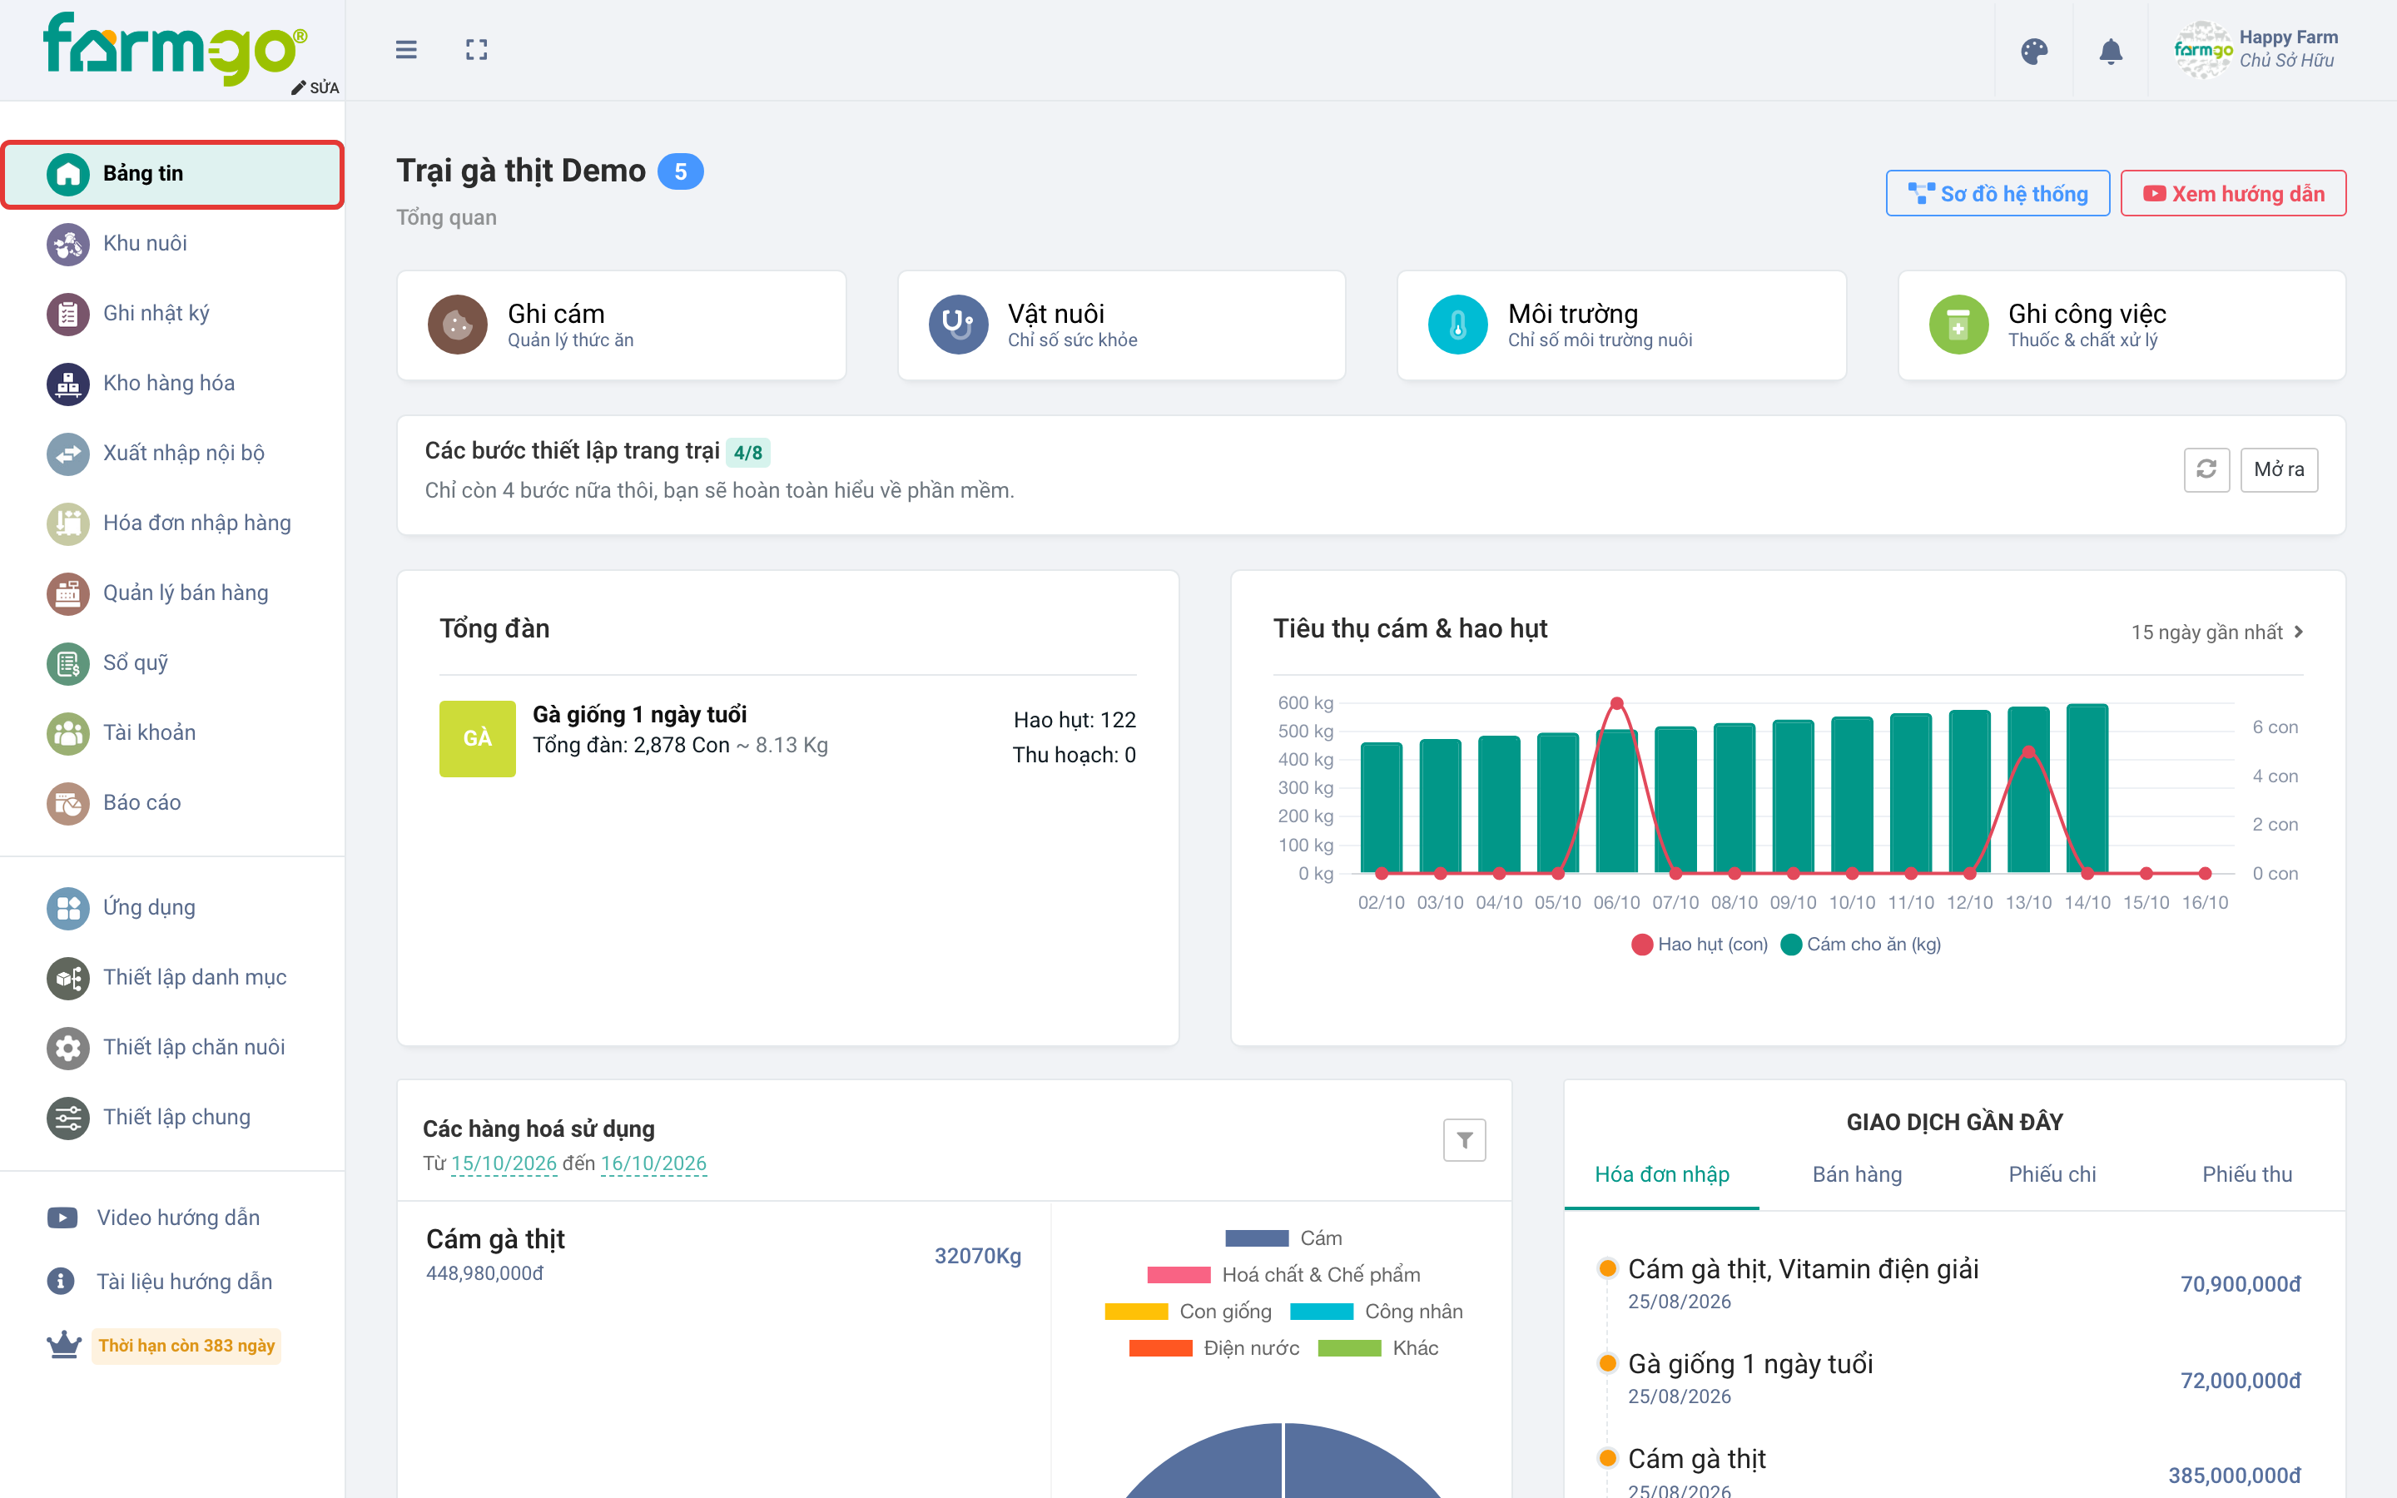Open notifications bell icon
Image resolution: width=2397 pixels, height=1498 pixels.
(x=2111, y=52)
